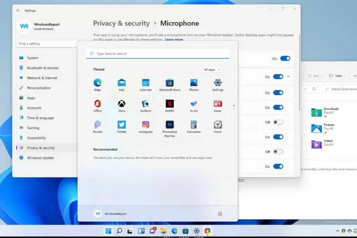357x238 pixels.
Task: Open Task View from the taskbar
Action: pyautogui.click(x=130, y=231)
